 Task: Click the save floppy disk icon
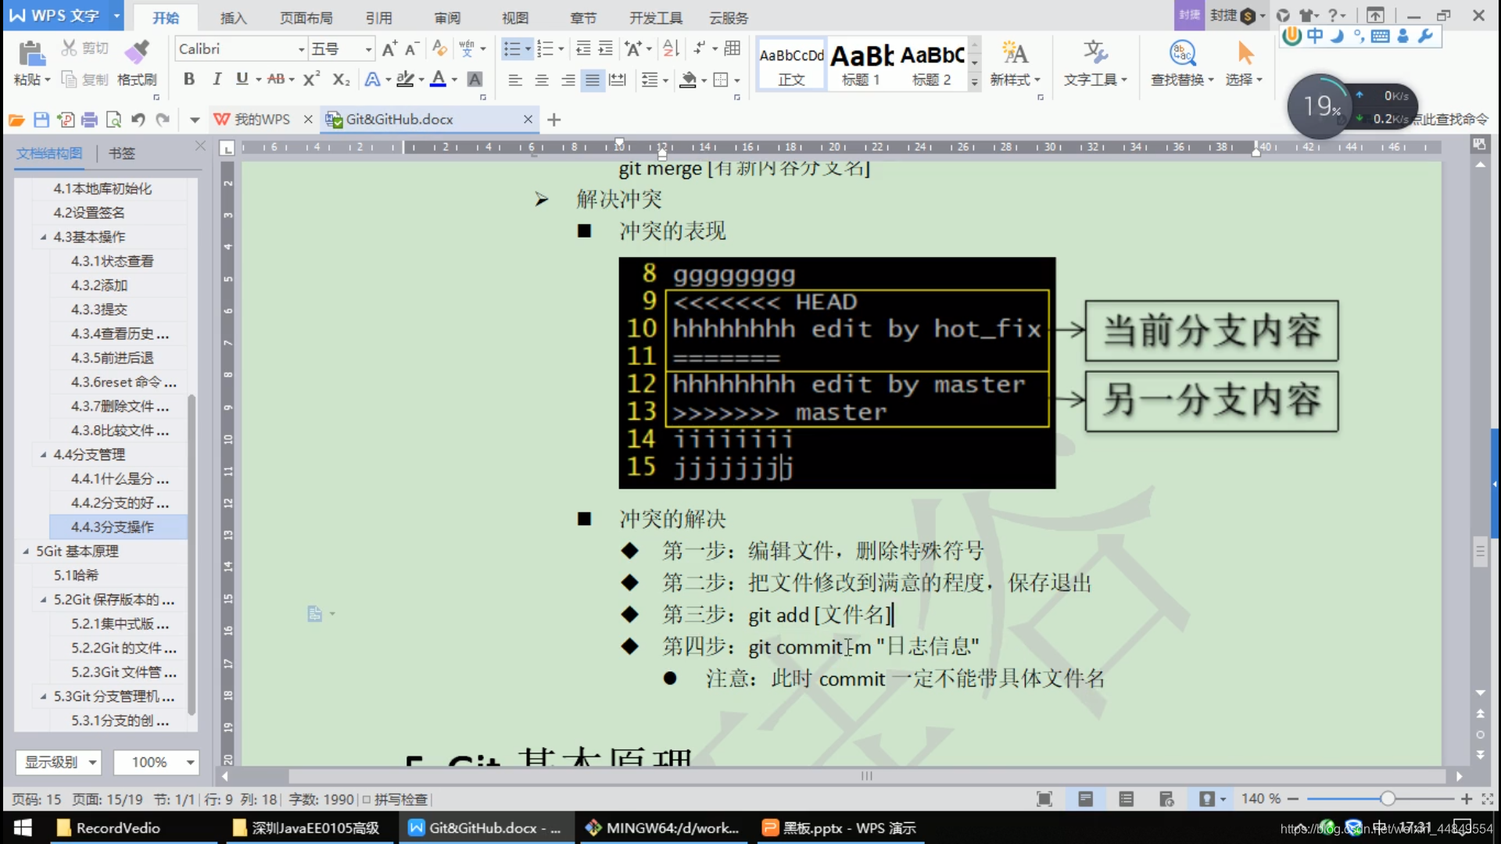click(x=41, y=120)
